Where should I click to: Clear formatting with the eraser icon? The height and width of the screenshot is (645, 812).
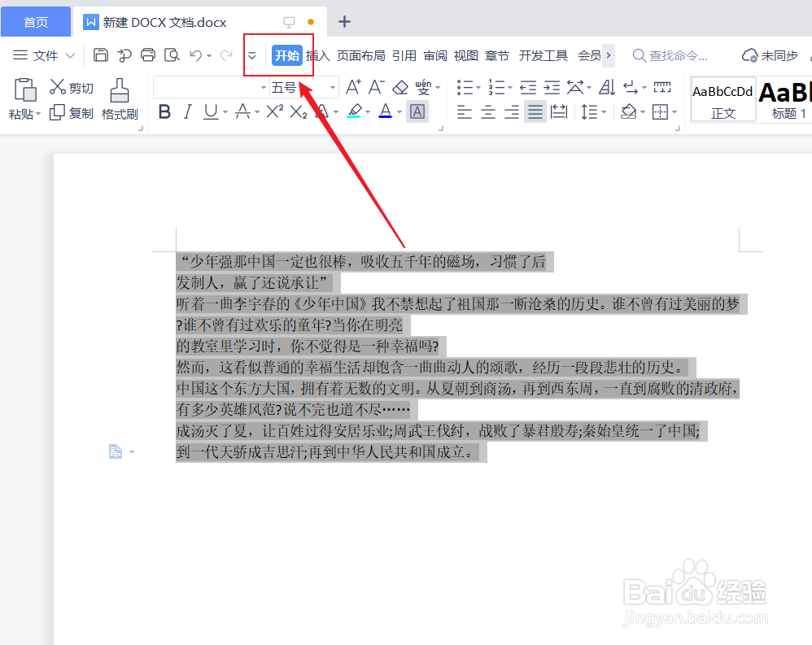(x=400, y=86)
